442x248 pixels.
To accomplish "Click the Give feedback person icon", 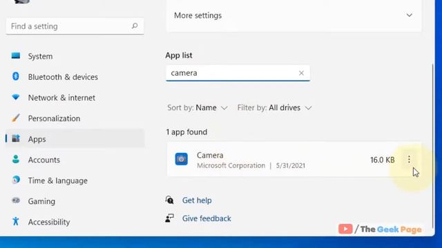I will 169,218.
